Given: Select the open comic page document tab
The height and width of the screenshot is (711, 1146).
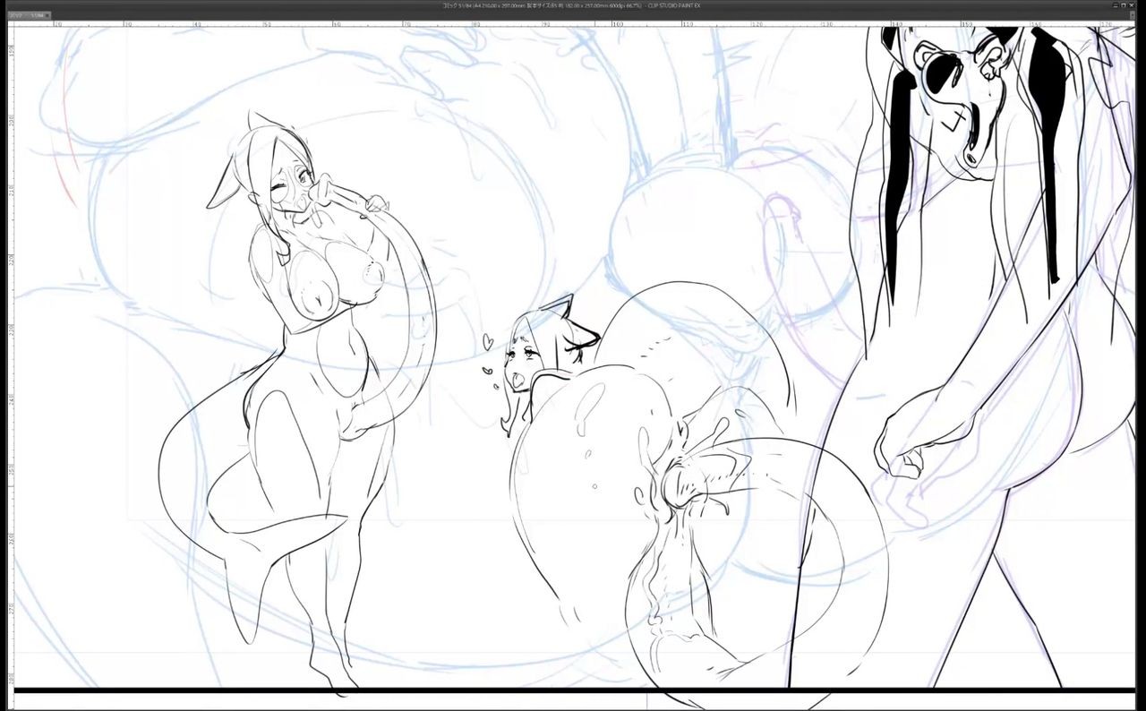Looking at the screenshot, I should pyautogui.click(x=27, y=15).
